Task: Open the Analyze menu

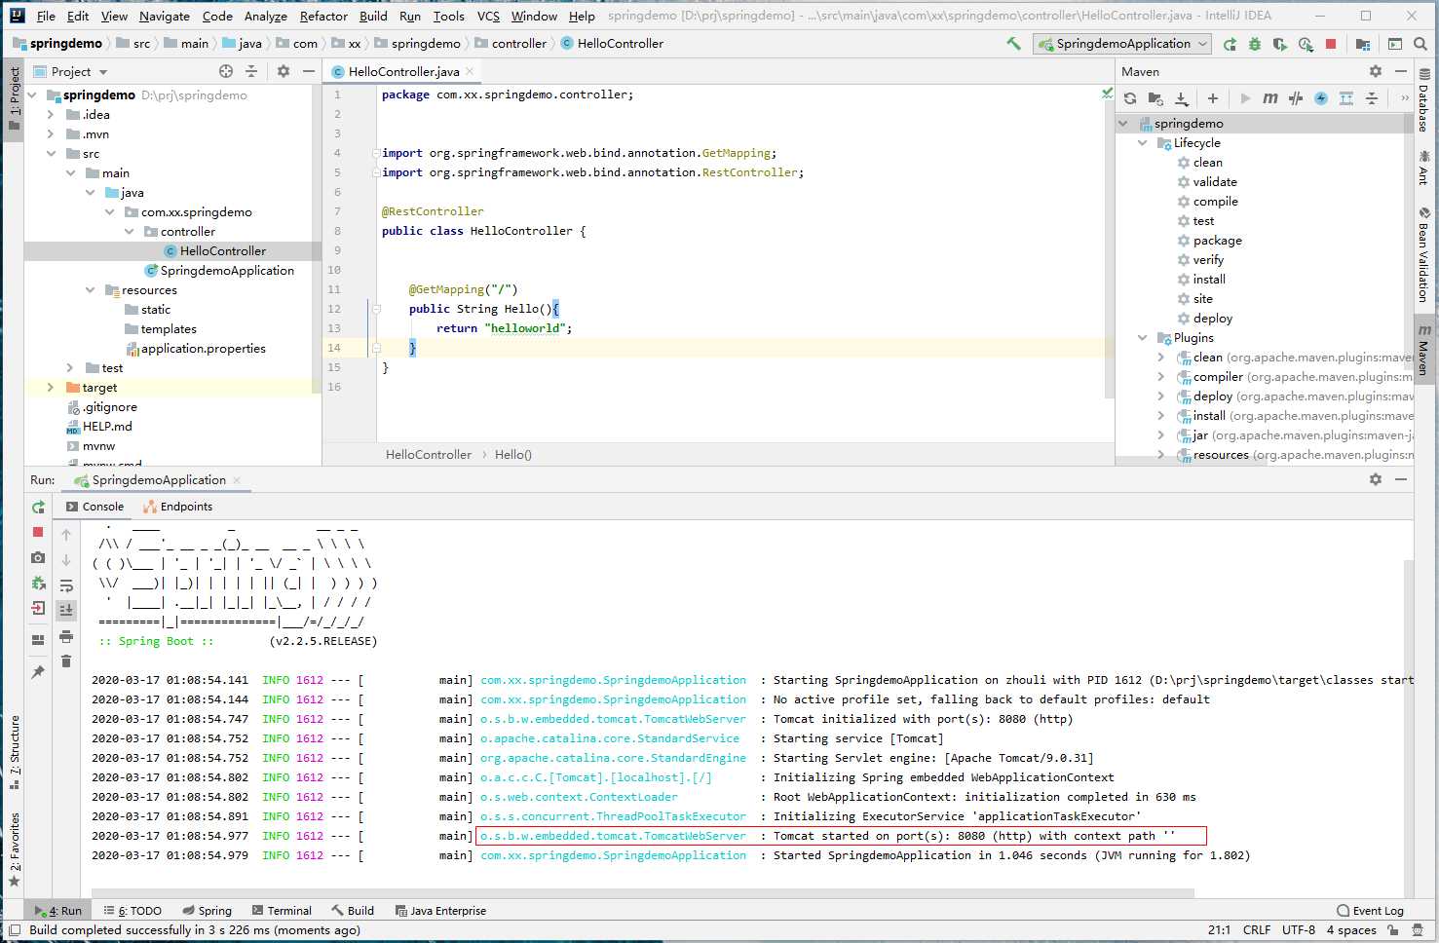Action: tap(266, 16)
